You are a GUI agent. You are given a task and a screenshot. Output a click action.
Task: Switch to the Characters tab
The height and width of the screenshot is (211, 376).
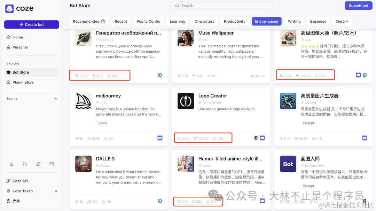pyautogui.click(x=205, y=21)
